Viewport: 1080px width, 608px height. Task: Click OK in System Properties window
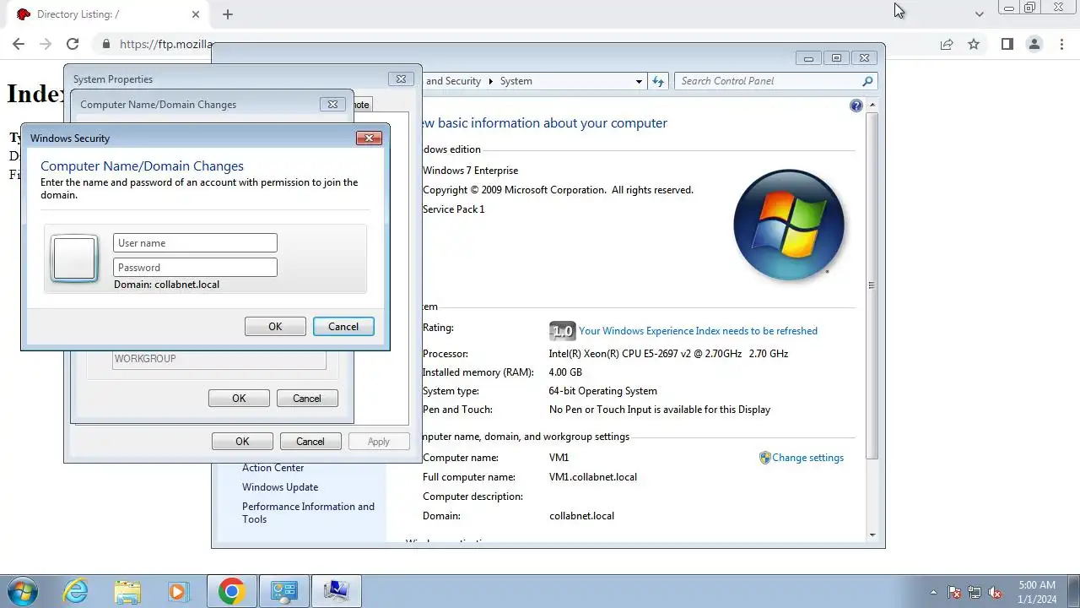pyautogui.click(x=242, y=441)
